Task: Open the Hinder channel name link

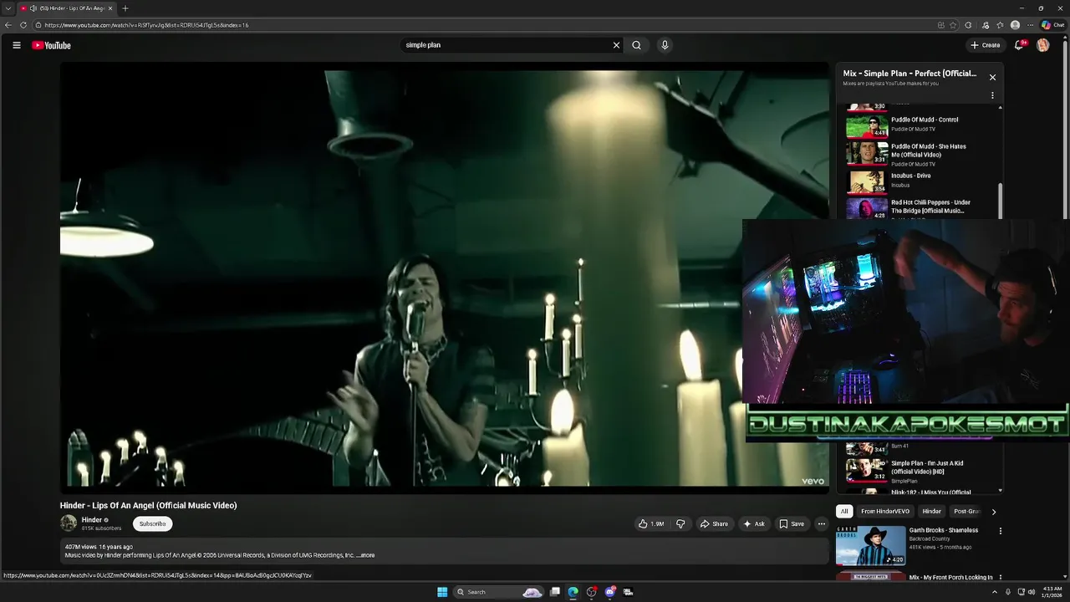Action: click(92, 520)
